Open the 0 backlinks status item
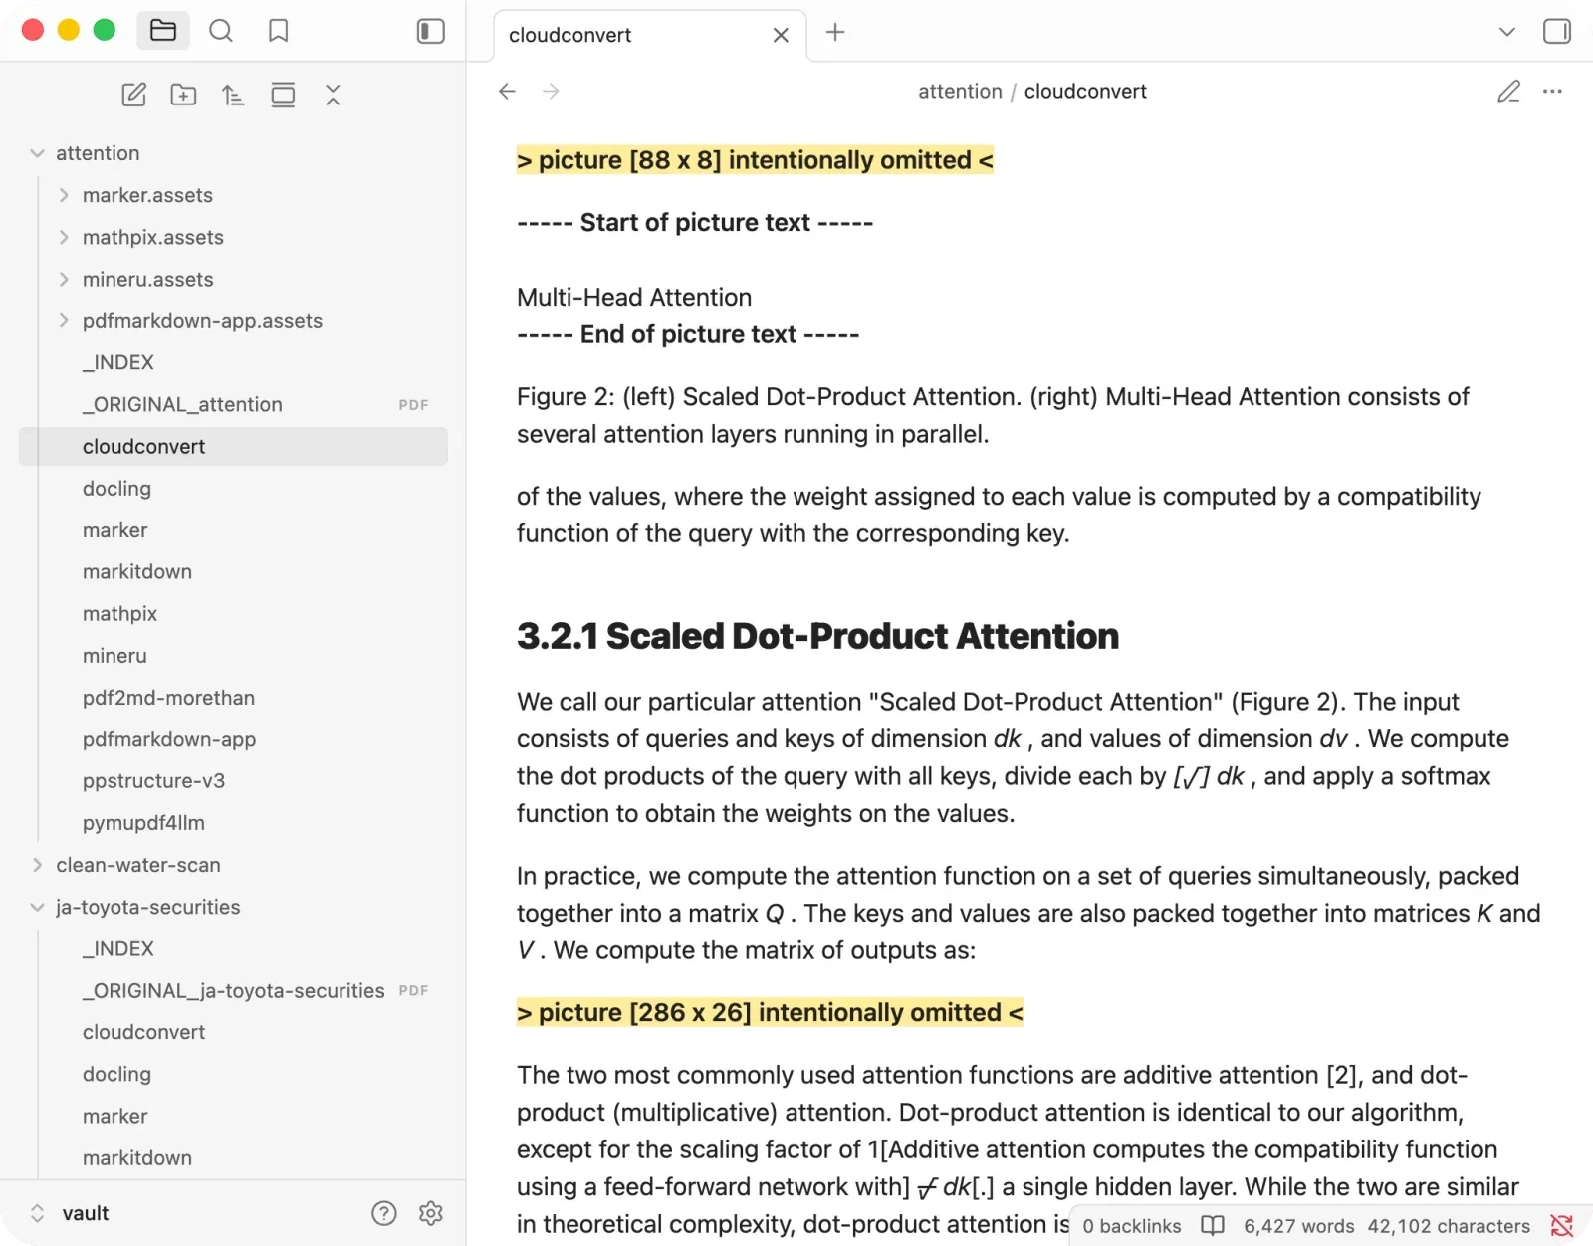1593x1246 pixels. click(x=1132, y=1226)
